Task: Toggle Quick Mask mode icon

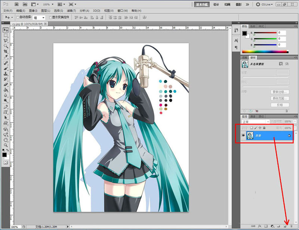Action: [6, 163]
